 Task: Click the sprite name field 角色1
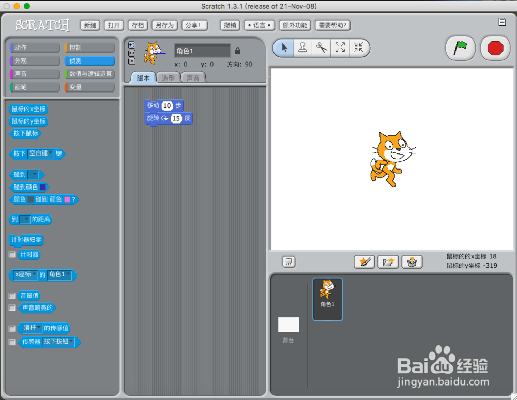coord(203,51)
